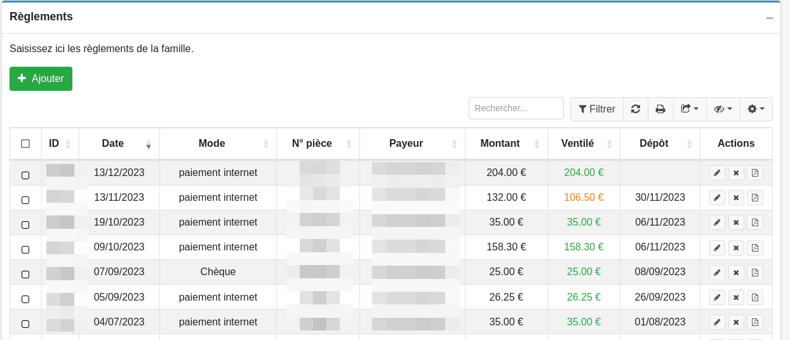
Task: Toggle the select-all checkbox in table header
Action: [25, 144]
